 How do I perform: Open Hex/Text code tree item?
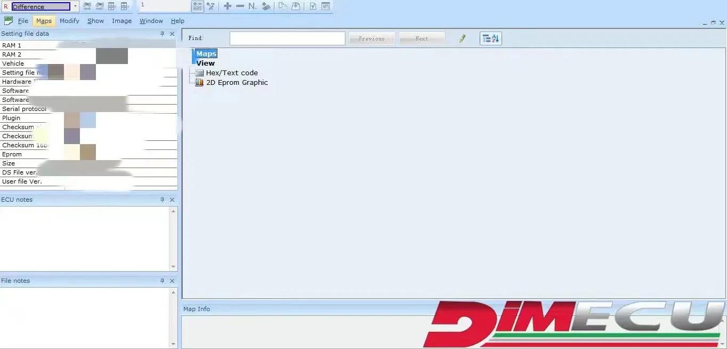tap(232, 73)
